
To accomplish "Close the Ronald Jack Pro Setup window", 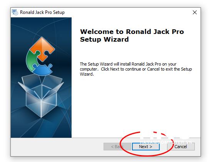I will 195,12.
